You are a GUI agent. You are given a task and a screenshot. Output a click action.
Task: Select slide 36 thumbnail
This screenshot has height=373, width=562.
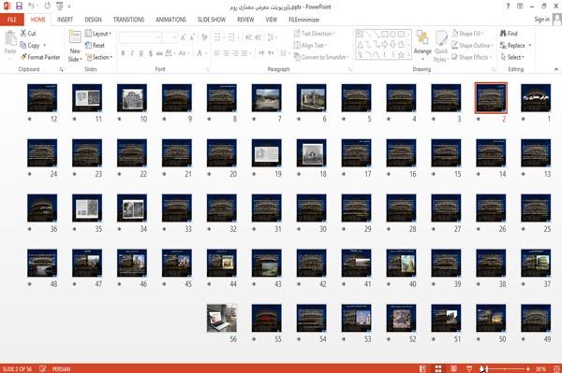pos(42,208)
